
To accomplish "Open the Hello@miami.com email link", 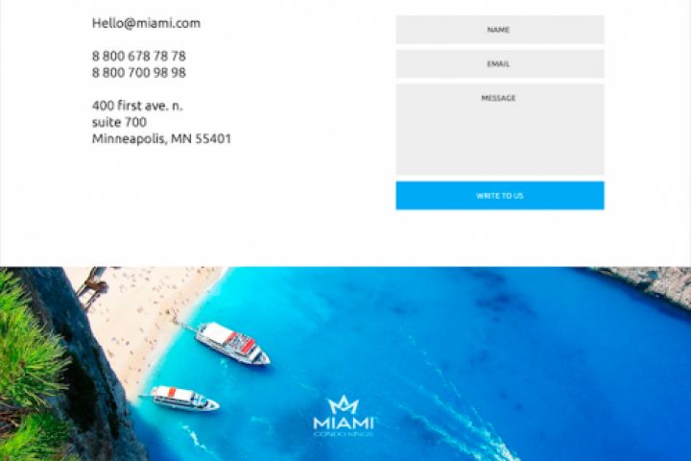I will (x=146, y=23).
